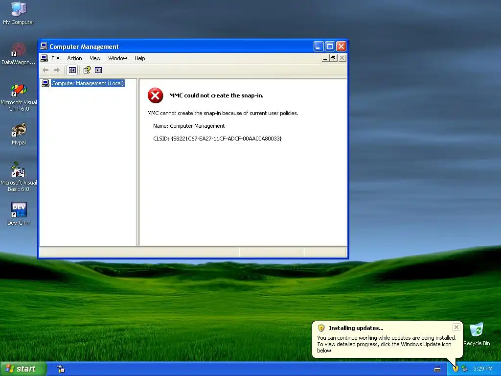501x376 pixels.
Task: Maximize the Computer Management window
Action: [x=330, y=47]
